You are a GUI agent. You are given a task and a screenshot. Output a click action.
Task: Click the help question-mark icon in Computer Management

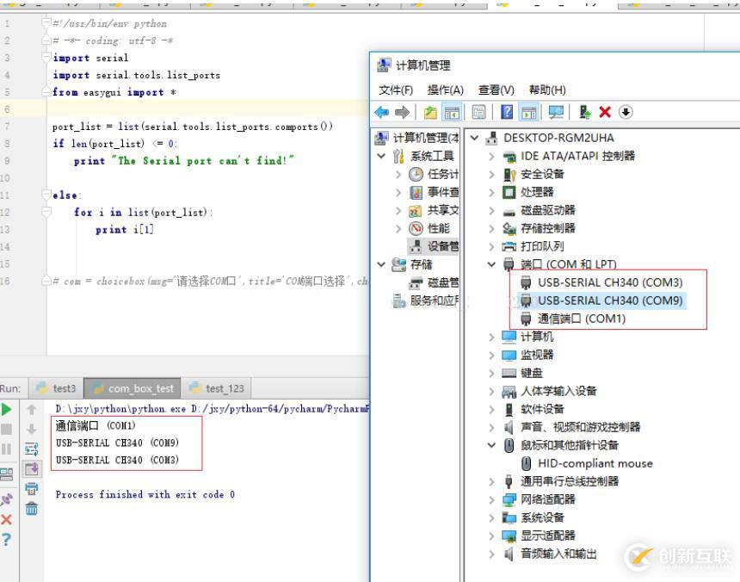507,112
